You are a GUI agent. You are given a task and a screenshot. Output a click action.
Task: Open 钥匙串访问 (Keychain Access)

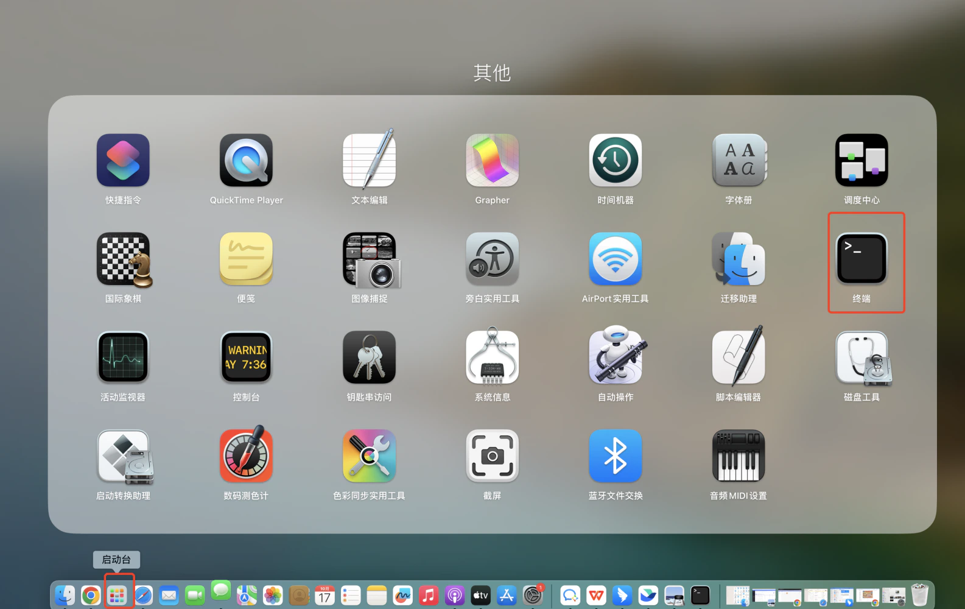tap(369, 357)
